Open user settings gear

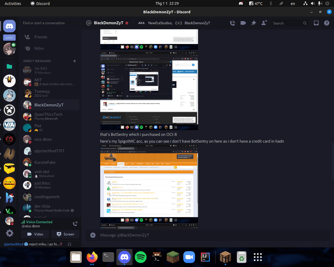pos(10,233)
